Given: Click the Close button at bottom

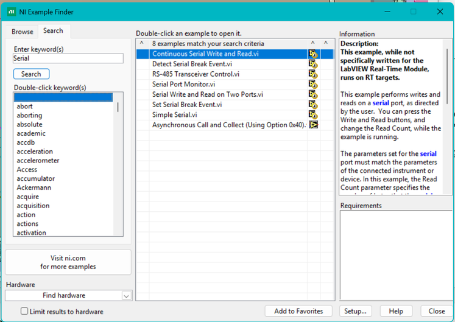Looking at the screenshot, I should (437, 311).
